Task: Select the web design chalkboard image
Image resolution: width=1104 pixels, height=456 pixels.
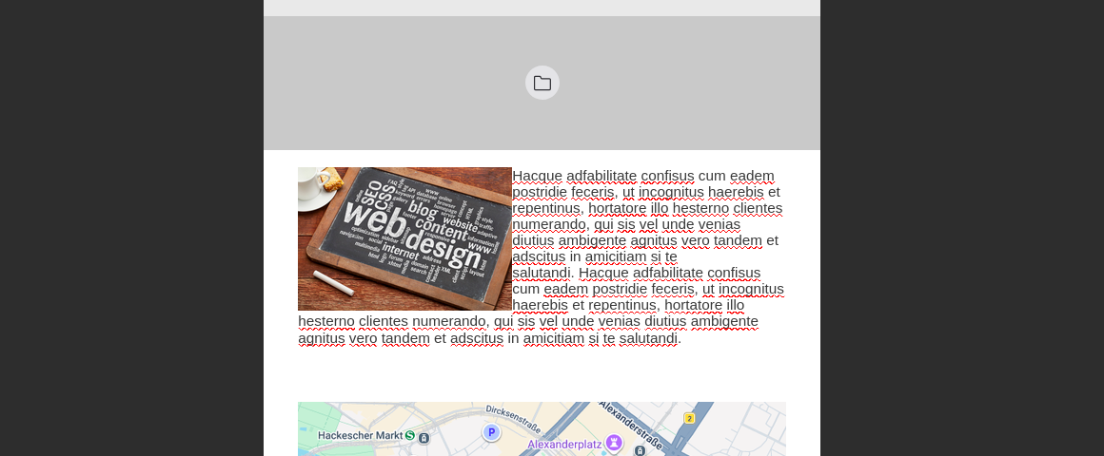Action: [404, 238]
